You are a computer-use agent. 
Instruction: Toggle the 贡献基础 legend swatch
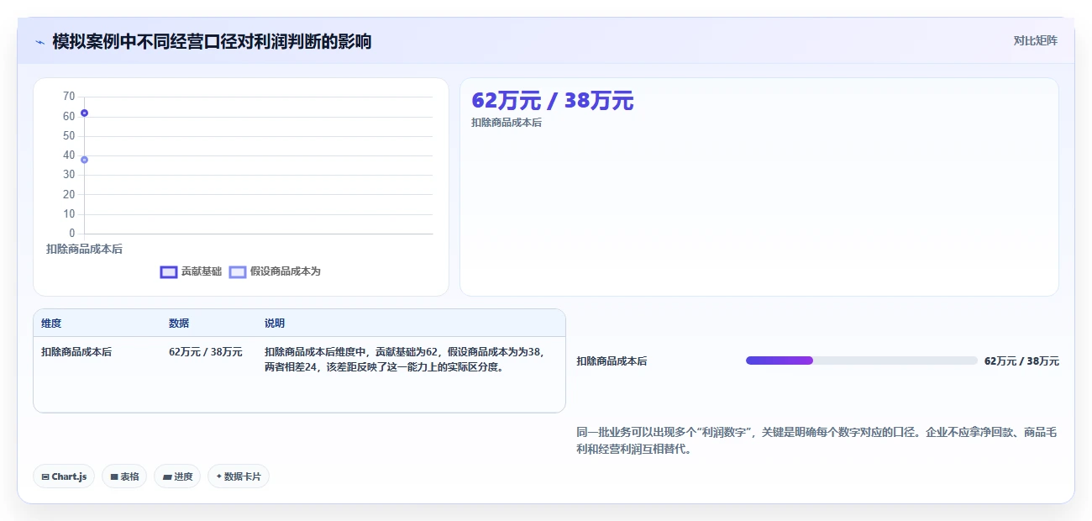pyautogui.click(x=168, y=271)
